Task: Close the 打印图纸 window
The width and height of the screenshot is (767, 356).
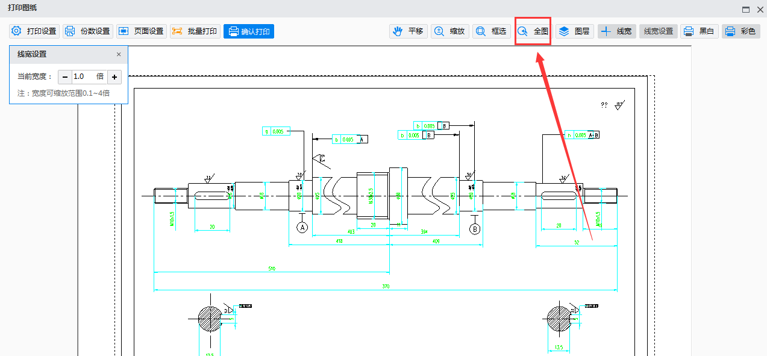Action: click(x=760, y=9)
